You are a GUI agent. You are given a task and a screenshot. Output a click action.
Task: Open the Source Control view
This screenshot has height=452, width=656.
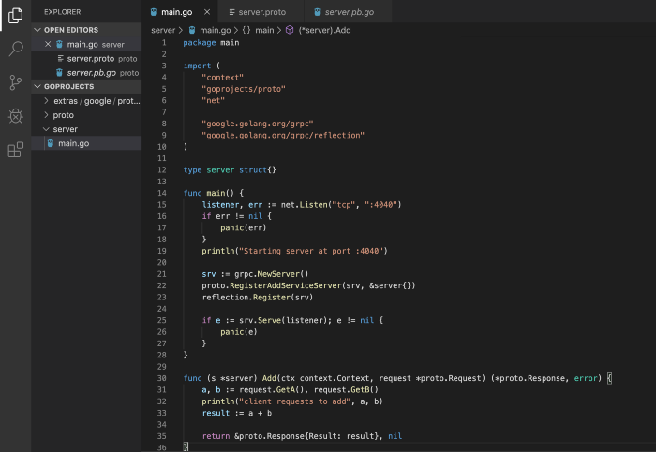click(x=15, y=82)
